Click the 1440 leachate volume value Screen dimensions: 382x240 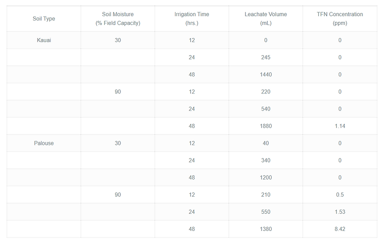pos(265,74)
